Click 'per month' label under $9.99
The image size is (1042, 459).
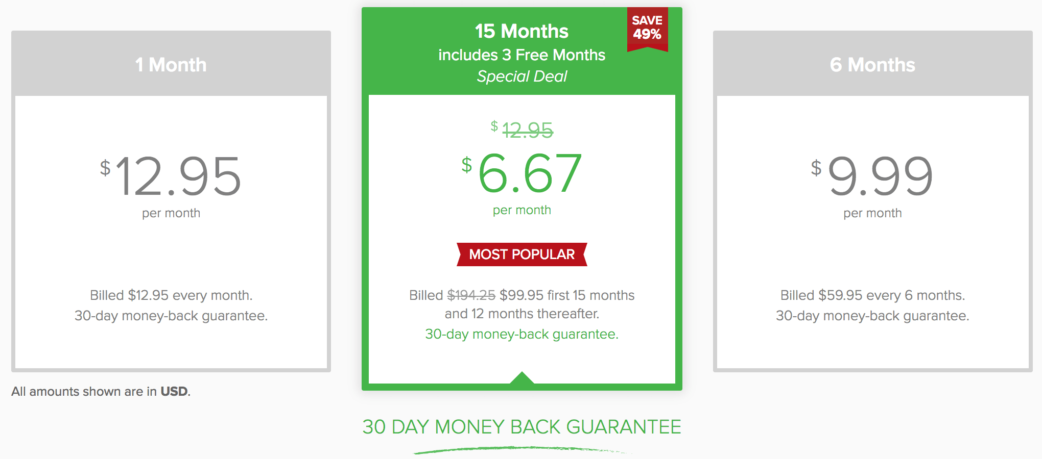[872, 213]
